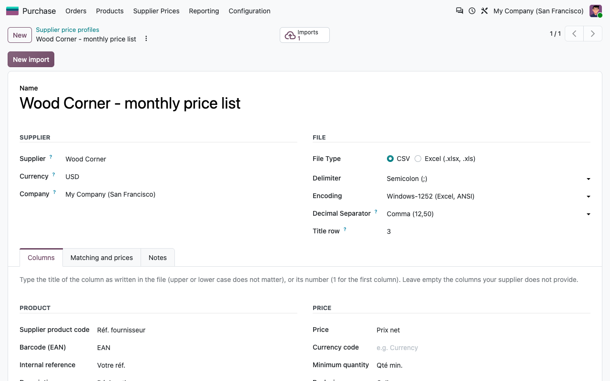Click the Minimum quantity field Qté min.

point(483,365)
